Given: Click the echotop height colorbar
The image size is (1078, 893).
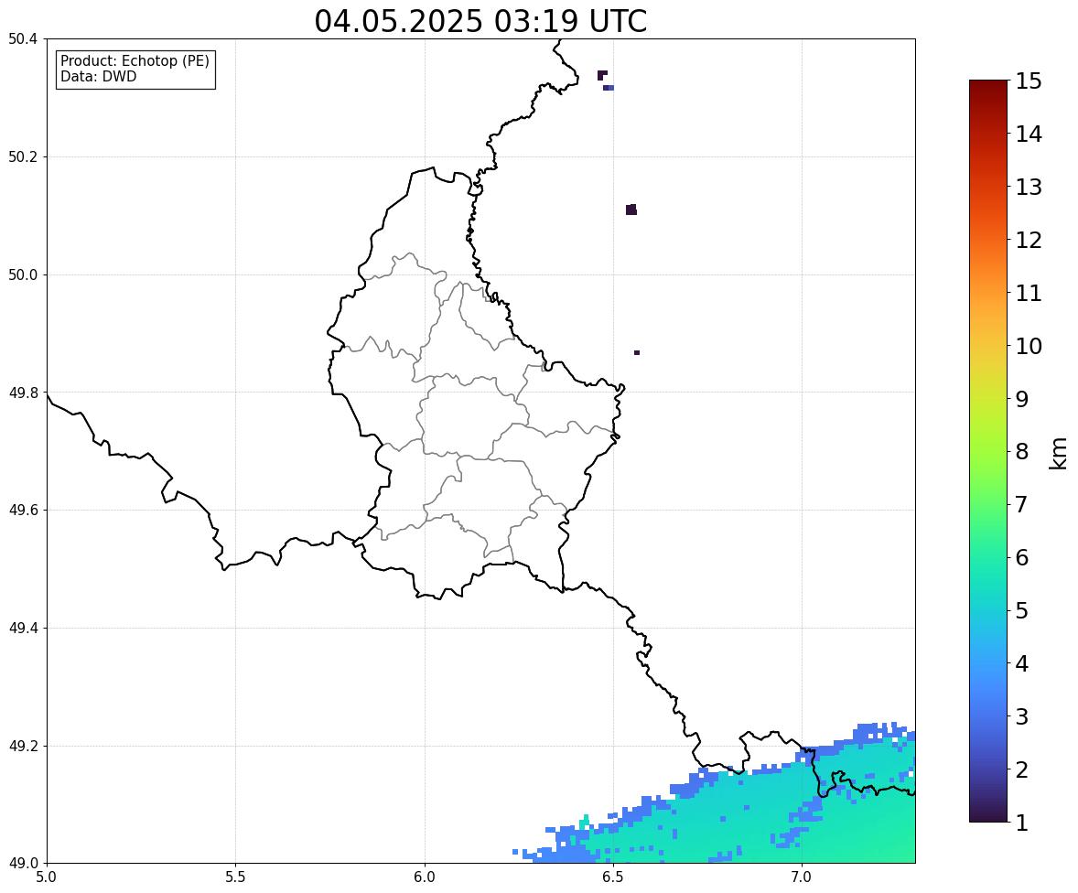Looking at the screenshot, I should (988, 451).
